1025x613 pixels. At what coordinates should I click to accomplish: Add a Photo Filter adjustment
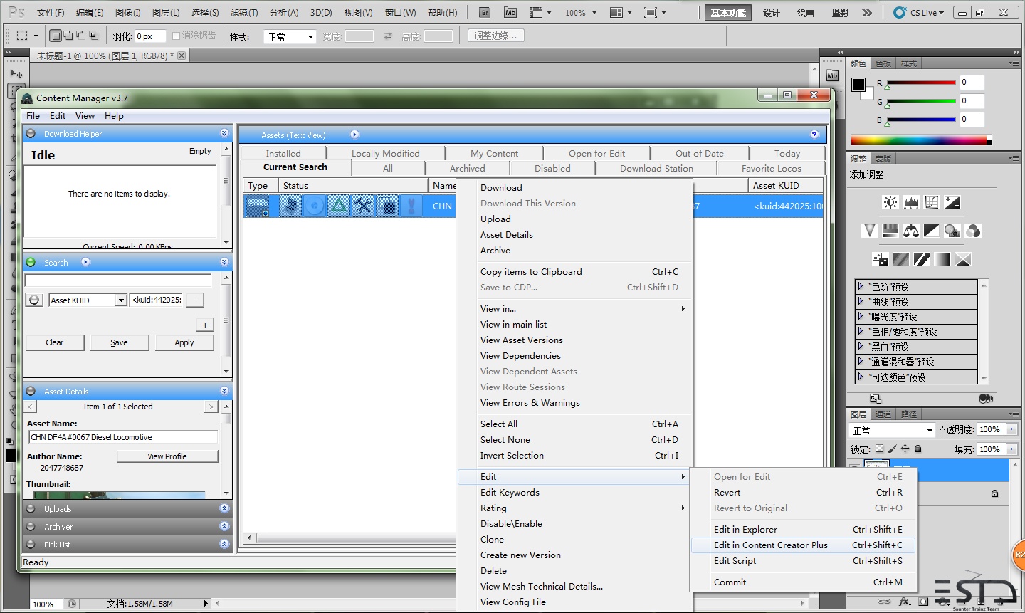[952, 231]
